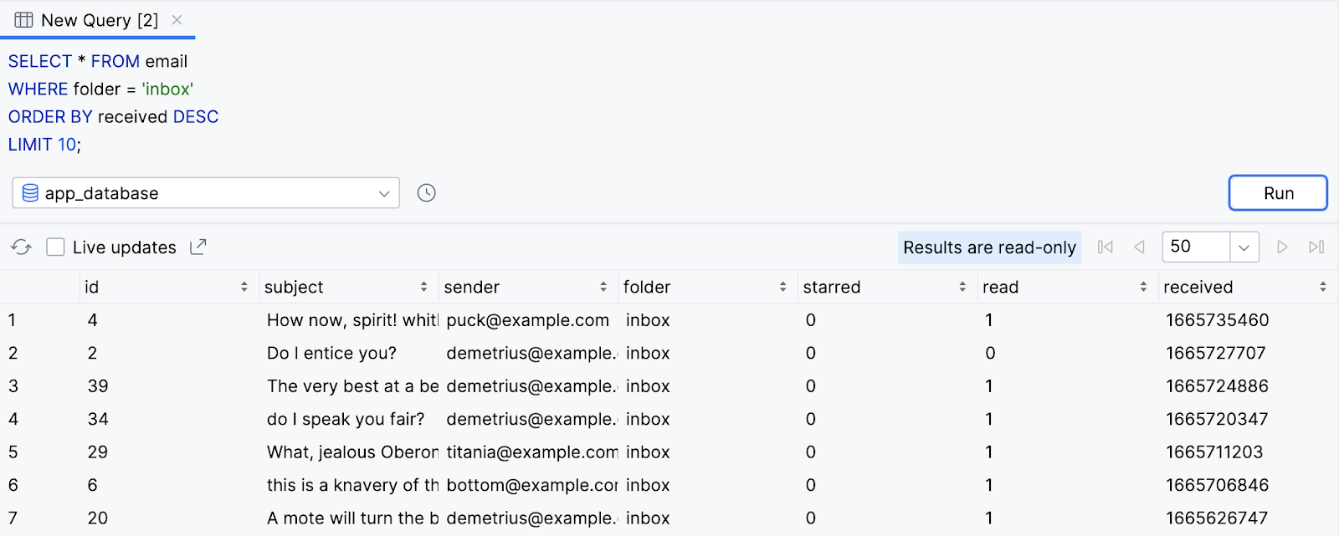Sort by the id column arrows
1339x536 pixels.
click(244, 287)
